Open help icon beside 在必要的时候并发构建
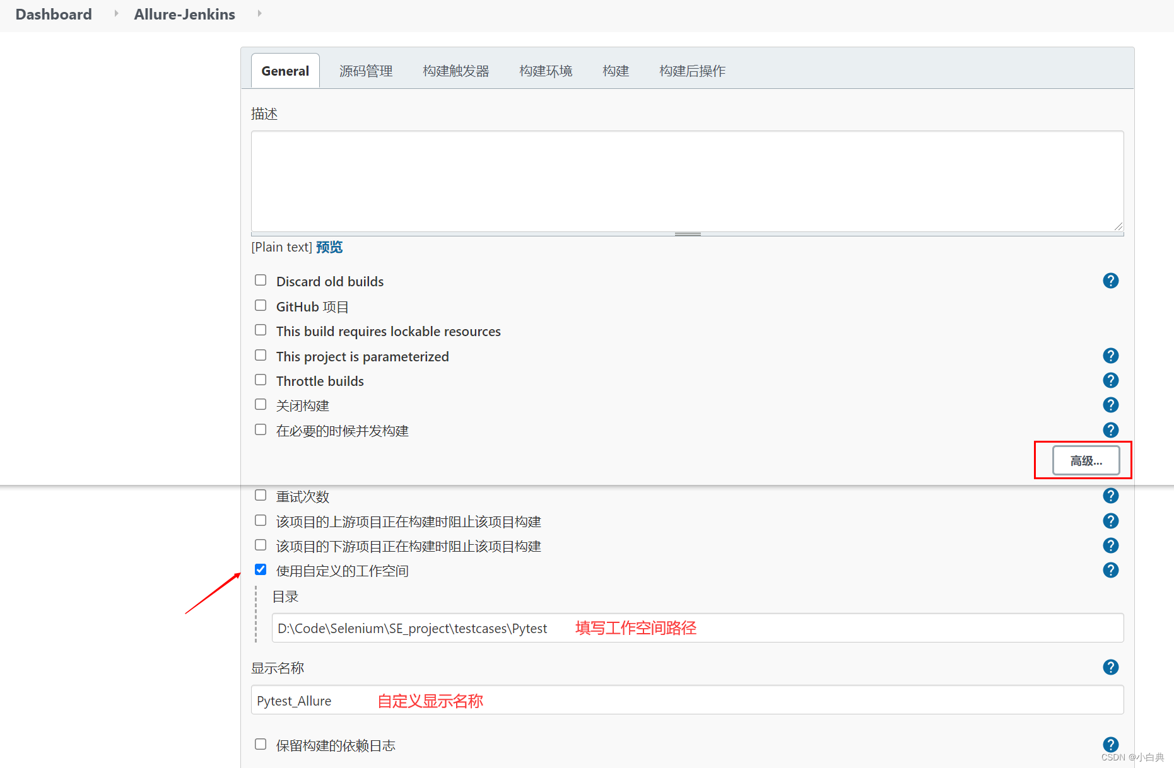Screen dimensions: 1174x768 tap(1110, 430)
